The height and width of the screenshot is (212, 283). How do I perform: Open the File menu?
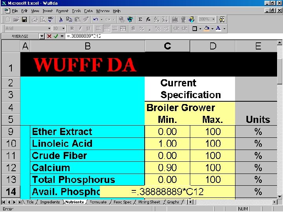(x=15, y=11)
